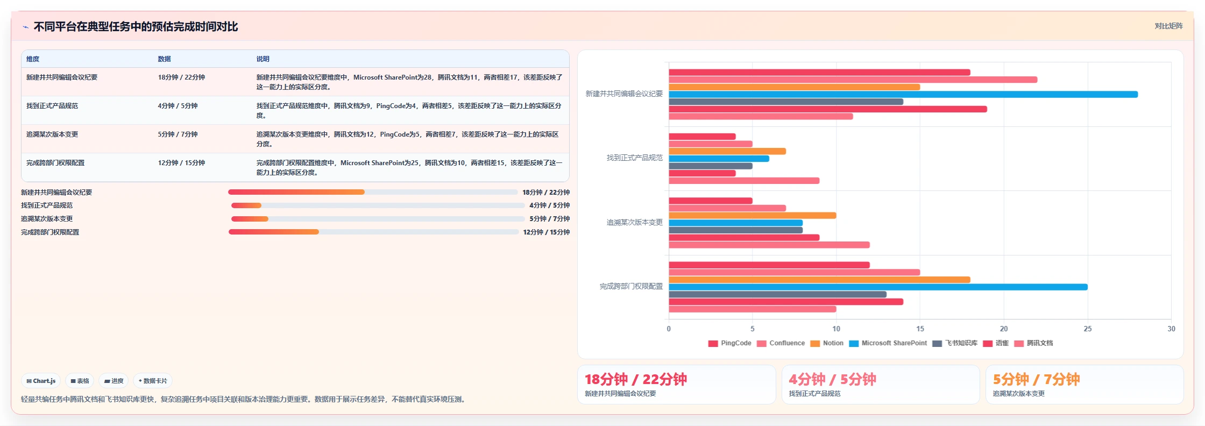Image resolution: width=1205 pixels, height=426 pixels.
Task: Open the 18分钟 / 22分钟 stat card
Action: coord(676,385)
